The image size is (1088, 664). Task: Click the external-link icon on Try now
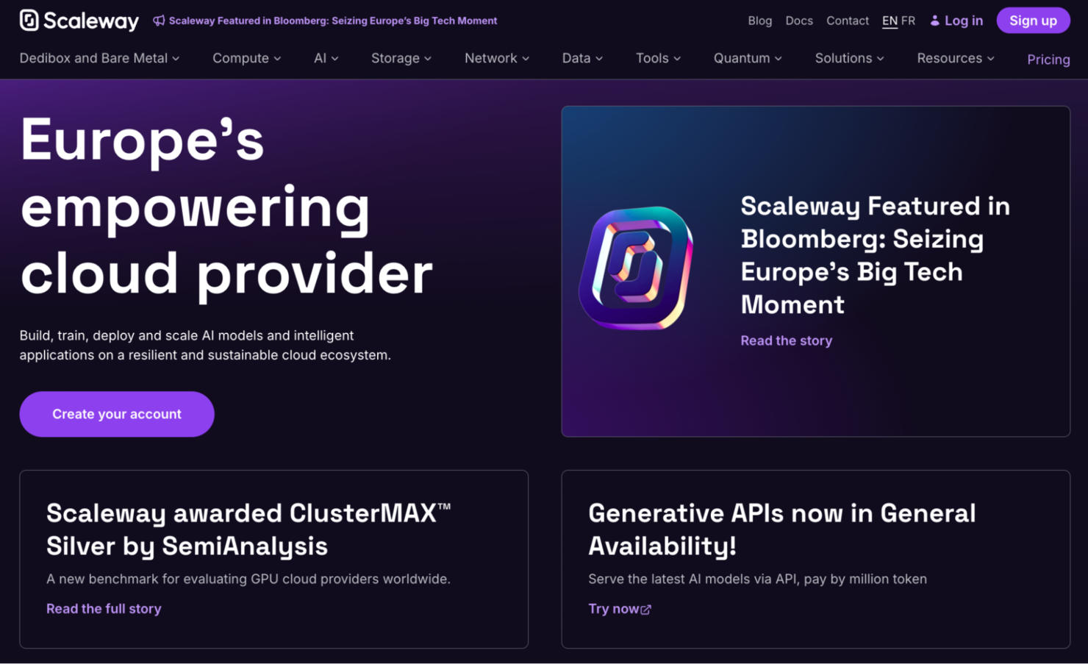[x=645, y=609]
